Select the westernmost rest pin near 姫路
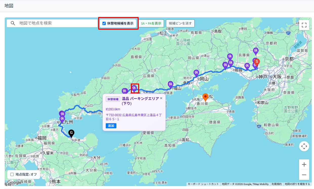The image size is (314, 189). tap(225, 66)
